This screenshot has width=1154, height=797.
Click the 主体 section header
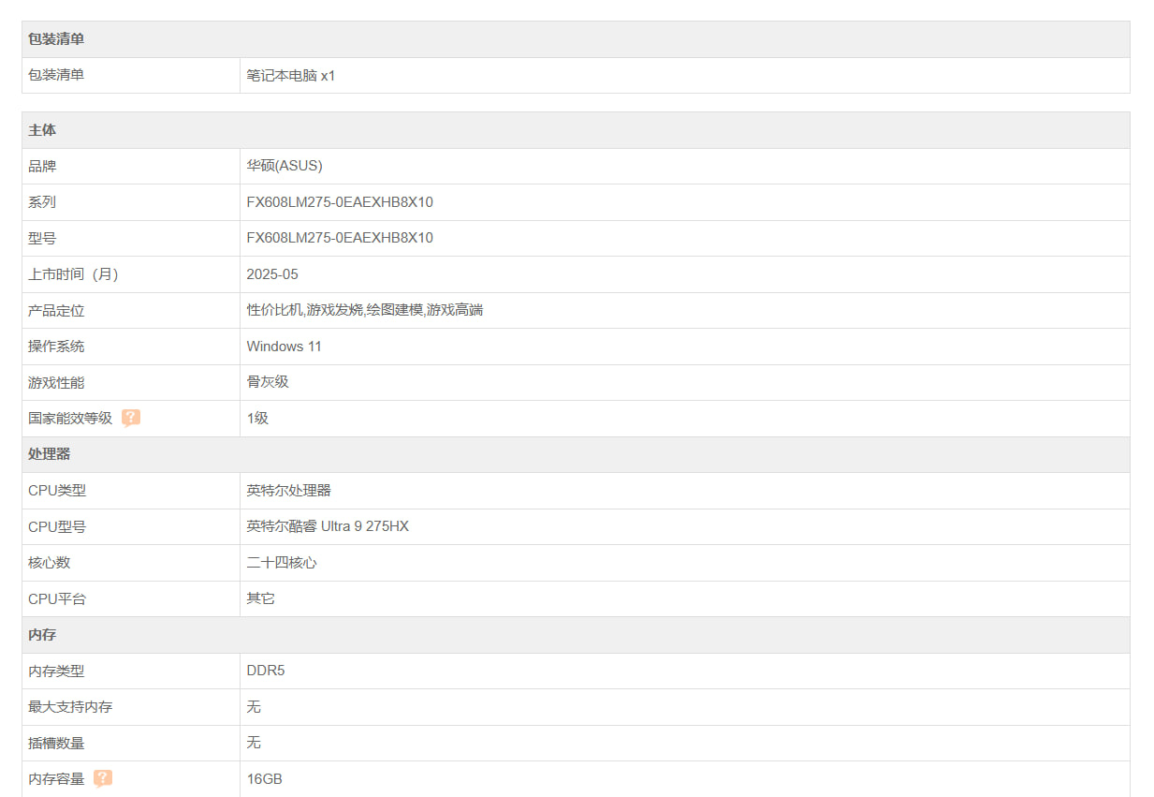click(x=42, y=130)
